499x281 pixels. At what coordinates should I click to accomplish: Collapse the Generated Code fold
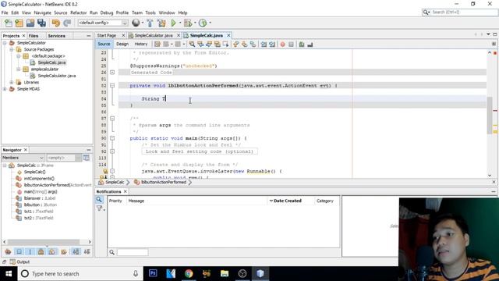click(x=112, y=73)
